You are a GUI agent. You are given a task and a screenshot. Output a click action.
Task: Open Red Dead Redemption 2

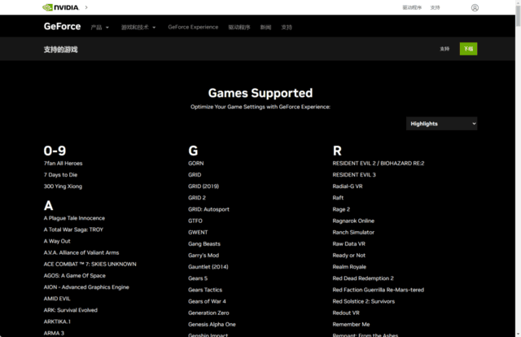tap(363, 278)
